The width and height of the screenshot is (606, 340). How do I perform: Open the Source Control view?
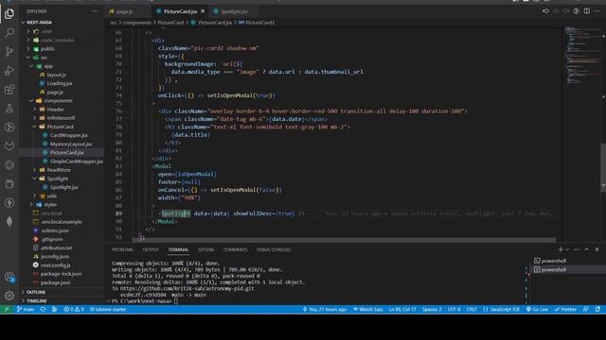click(9, 51)
